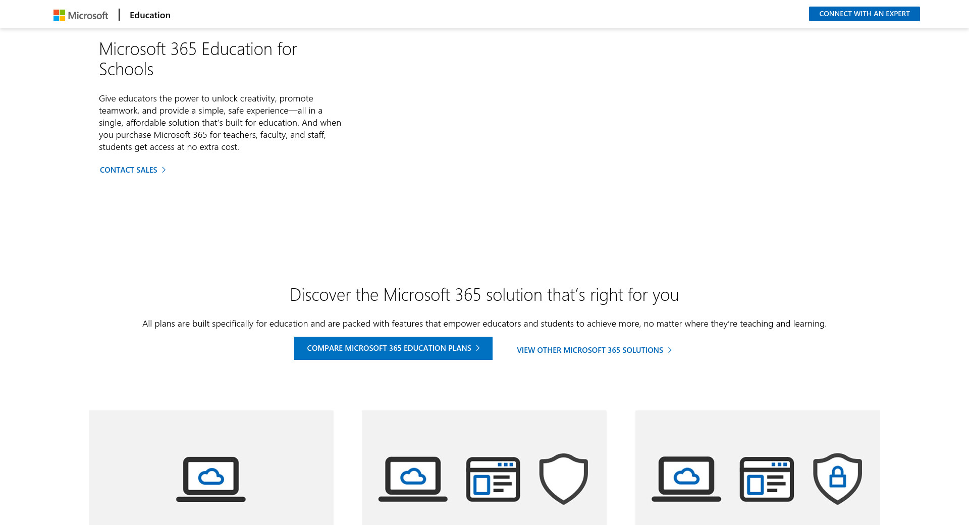Click the plain shield icon in middle card

(563, 478)
